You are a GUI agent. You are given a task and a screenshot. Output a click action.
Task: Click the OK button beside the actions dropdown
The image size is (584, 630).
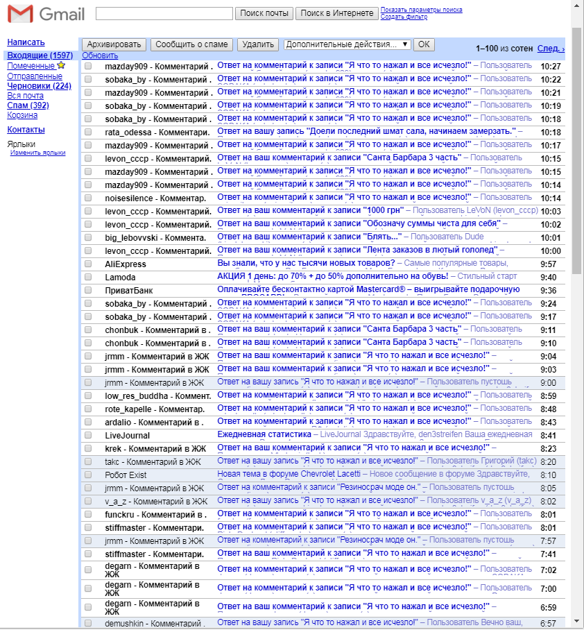tap(424, 44)
